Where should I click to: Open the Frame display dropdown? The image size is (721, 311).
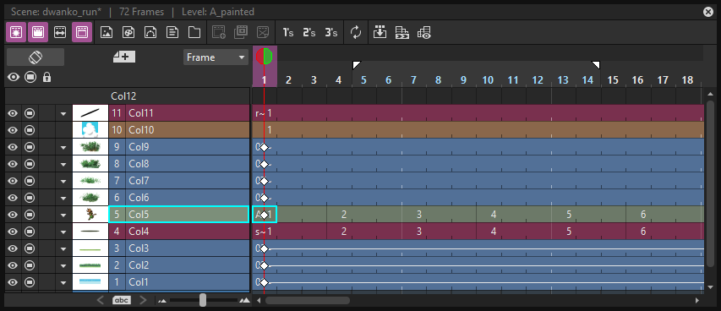click(216, 57)
